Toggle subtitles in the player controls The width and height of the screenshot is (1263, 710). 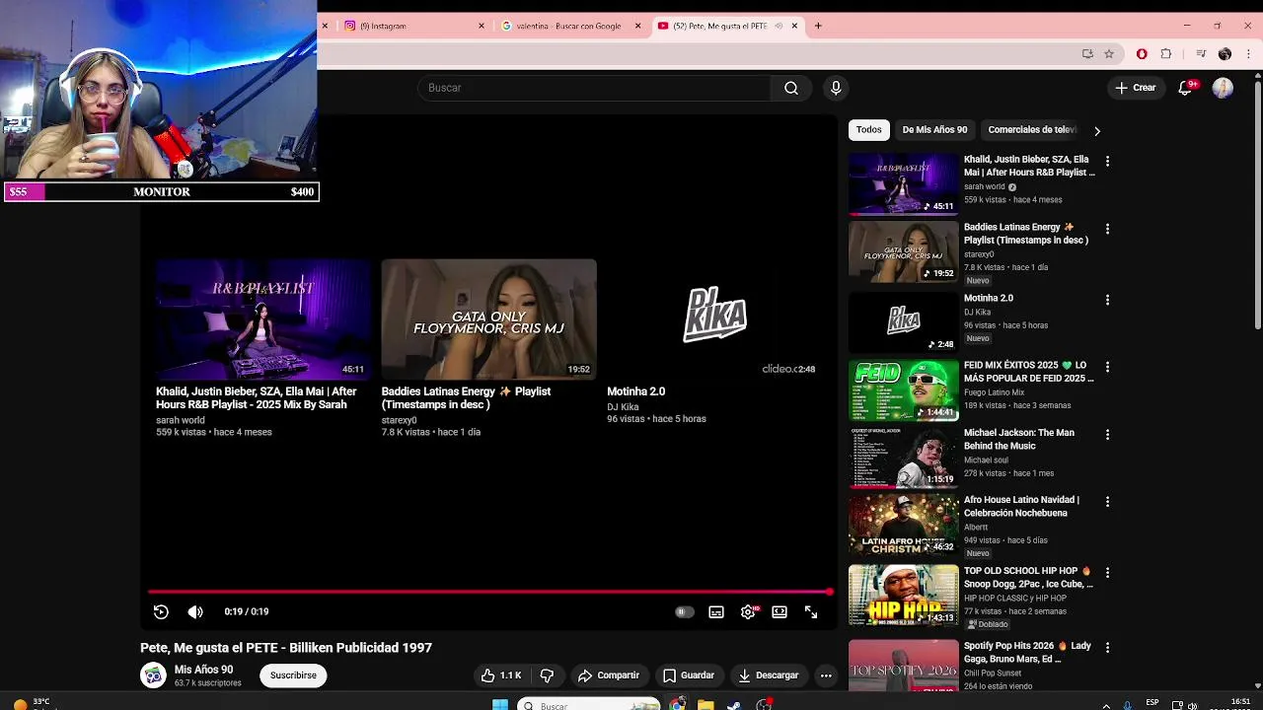coord(716,611)
